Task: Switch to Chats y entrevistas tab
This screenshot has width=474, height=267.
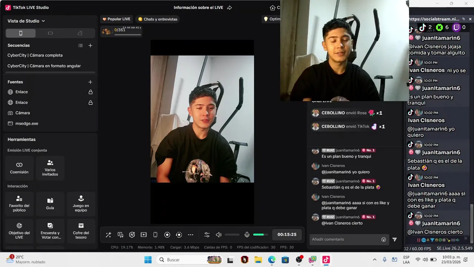Action: coord(158,19)
